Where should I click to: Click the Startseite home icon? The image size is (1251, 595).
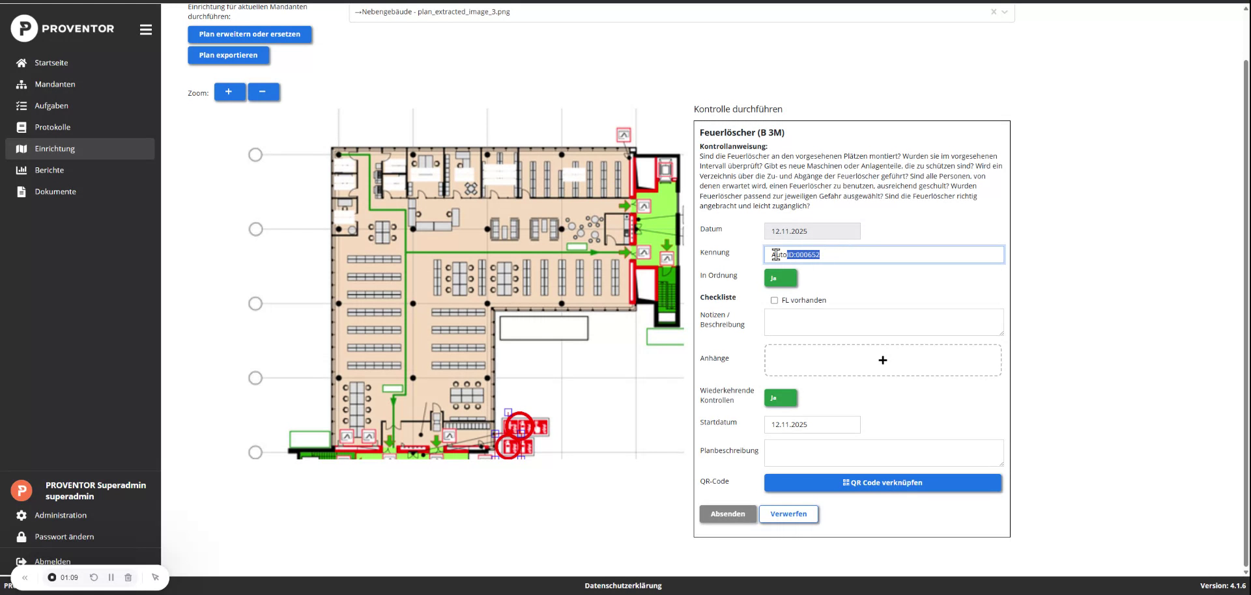click(22, 63)
